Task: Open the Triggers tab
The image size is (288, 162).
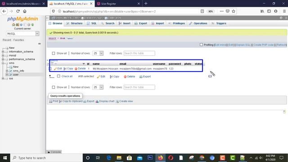Action: (x=219, y=23)
